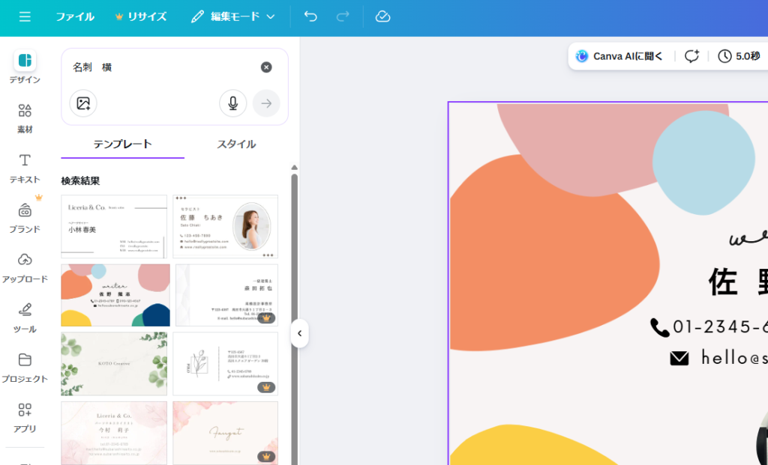Click the microphone voice search icon
Image resolution: width=768 pixels, height=465 pixels.
pyautogui.click(x=233, y=103)
